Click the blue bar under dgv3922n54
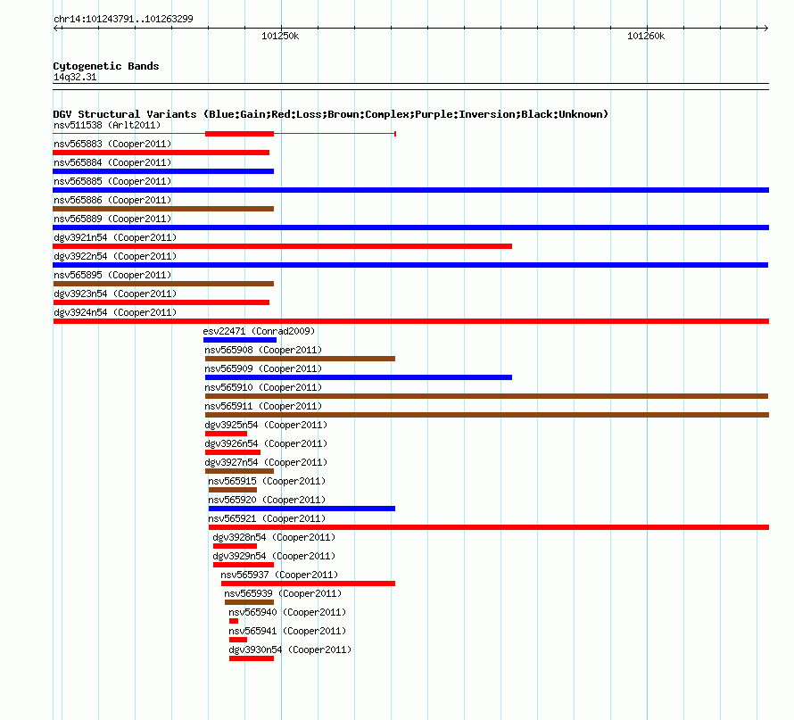 [410, 265]
